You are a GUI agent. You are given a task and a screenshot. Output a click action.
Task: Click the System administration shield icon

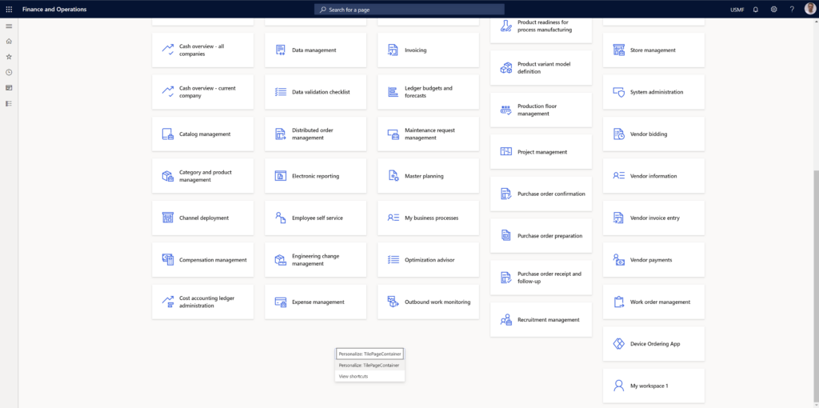point(619,92)
